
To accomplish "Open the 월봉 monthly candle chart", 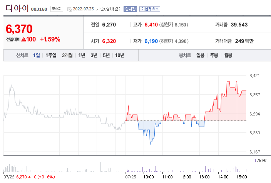I will pos(228,55).
